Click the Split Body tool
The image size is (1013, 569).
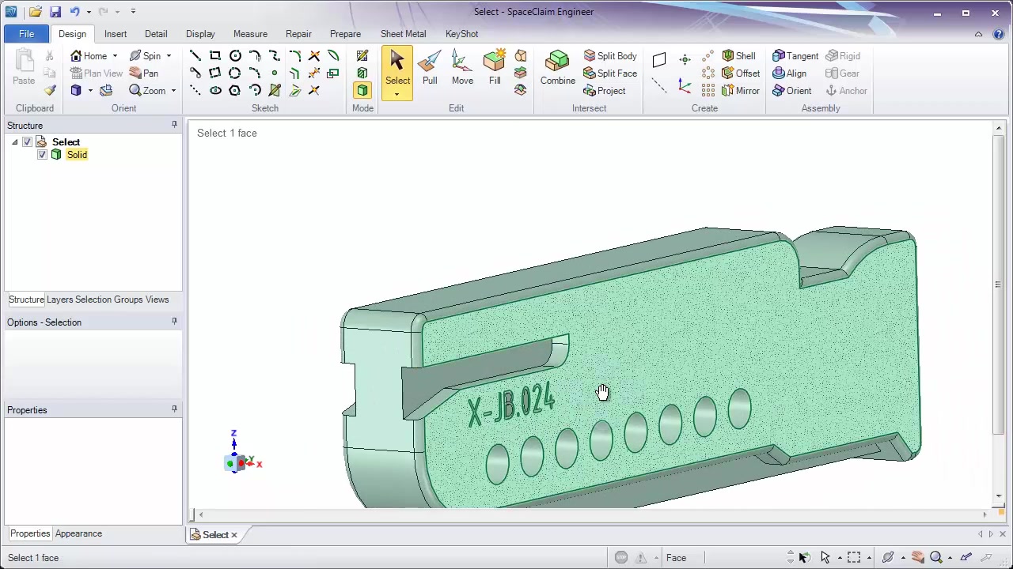(x=610, y=56)
